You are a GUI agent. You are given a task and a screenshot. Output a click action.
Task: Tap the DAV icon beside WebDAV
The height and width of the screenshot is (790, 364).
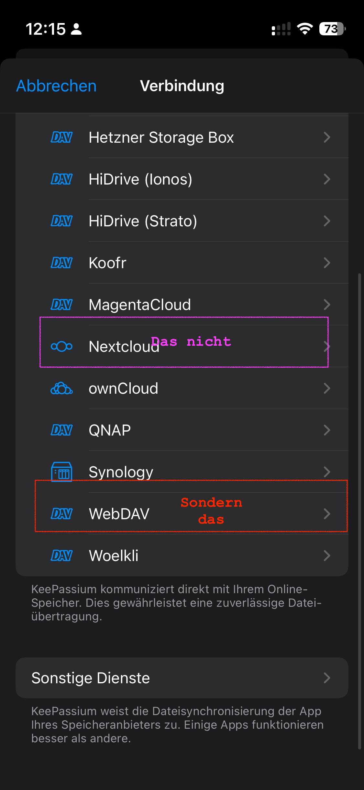[61, 514]
